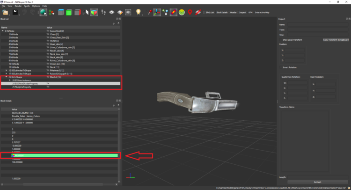This screenshot has height=190, width=351.
Task: Switch to front view green cube
Action: [x=69, y=12]
